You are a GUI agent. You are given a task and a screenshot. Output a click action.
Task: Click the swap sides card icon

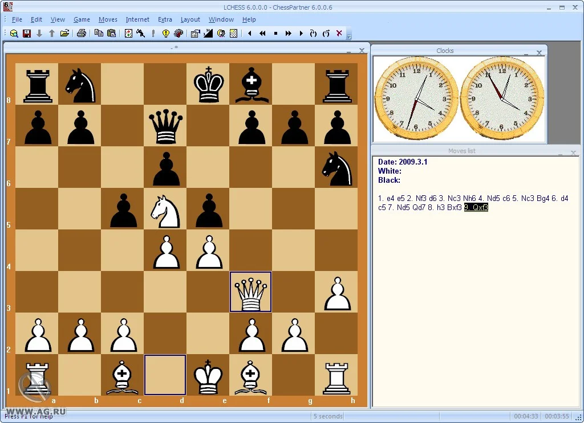[128, 34]
